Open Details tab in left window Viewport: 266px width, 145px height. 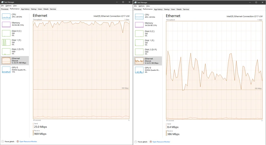coord(46,9)
